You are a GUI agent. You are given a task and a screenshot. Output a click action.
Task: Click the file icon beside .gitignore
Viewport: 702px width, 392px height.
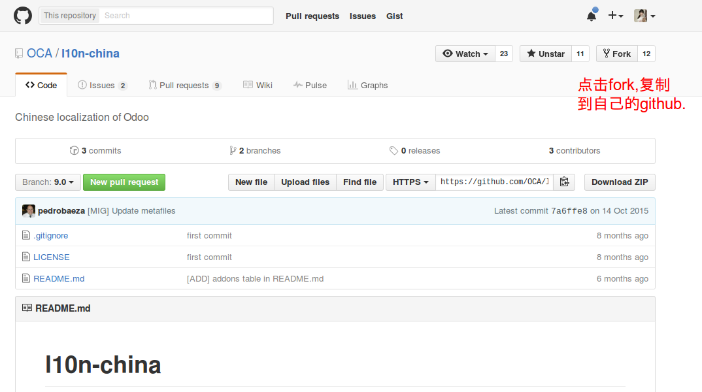point(26,235)
